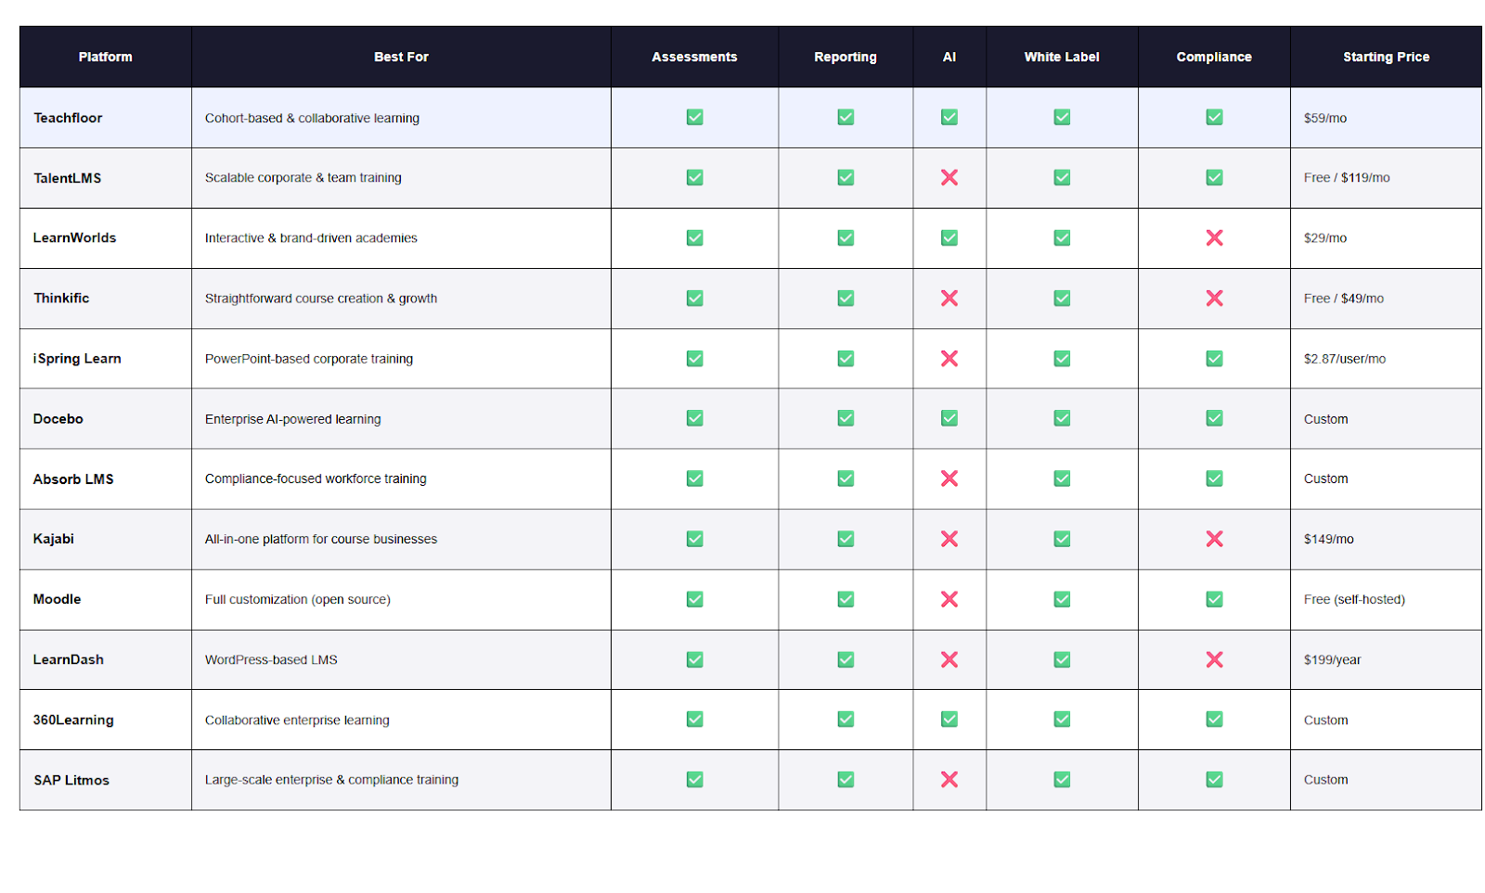Click the Reporting column header
This screenshot has width=1485, height=893.
point(846,57)
